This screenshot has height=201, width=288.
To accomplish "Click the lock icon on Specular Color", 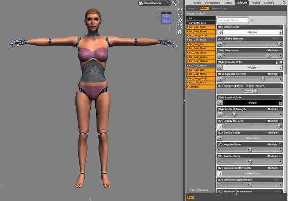I will click(x=277, y=62).
